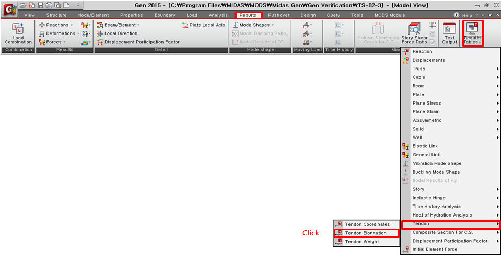Click the Displacements table icon in menu
The image size is (502, 262).
click(406, 60)
